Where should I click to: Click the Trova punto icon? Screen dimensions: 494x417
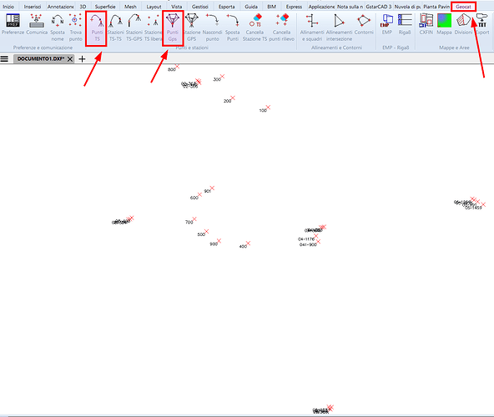(76, 28)
